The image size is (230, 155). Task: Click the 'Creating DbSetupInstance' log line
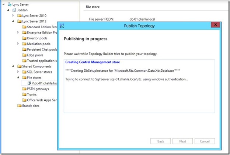123,71
